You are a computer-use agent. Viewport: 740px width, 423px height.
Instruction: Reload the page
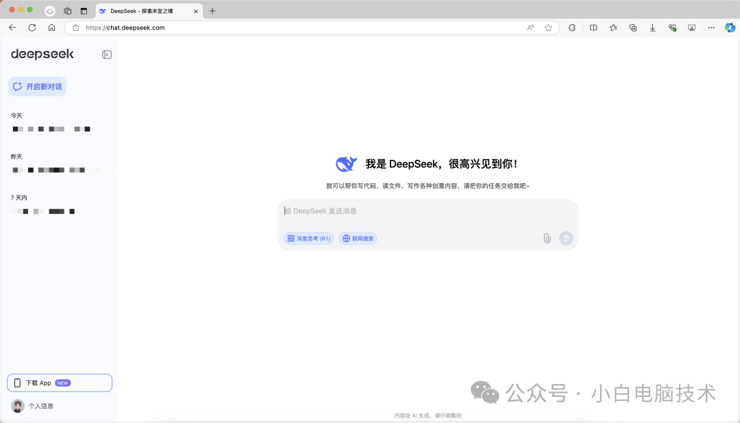pos(32,28)
